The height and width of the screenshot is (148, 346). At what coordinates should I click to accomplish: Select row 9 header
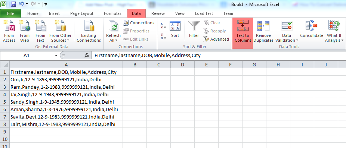point(5,132)
